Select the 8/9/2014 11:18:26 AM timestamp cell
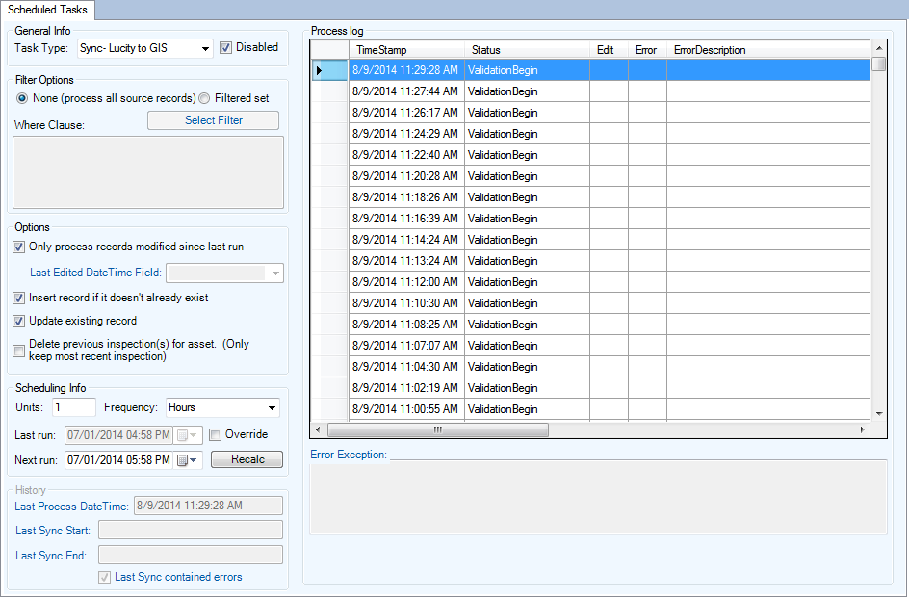909x598 pixels. tap(406, 197)
